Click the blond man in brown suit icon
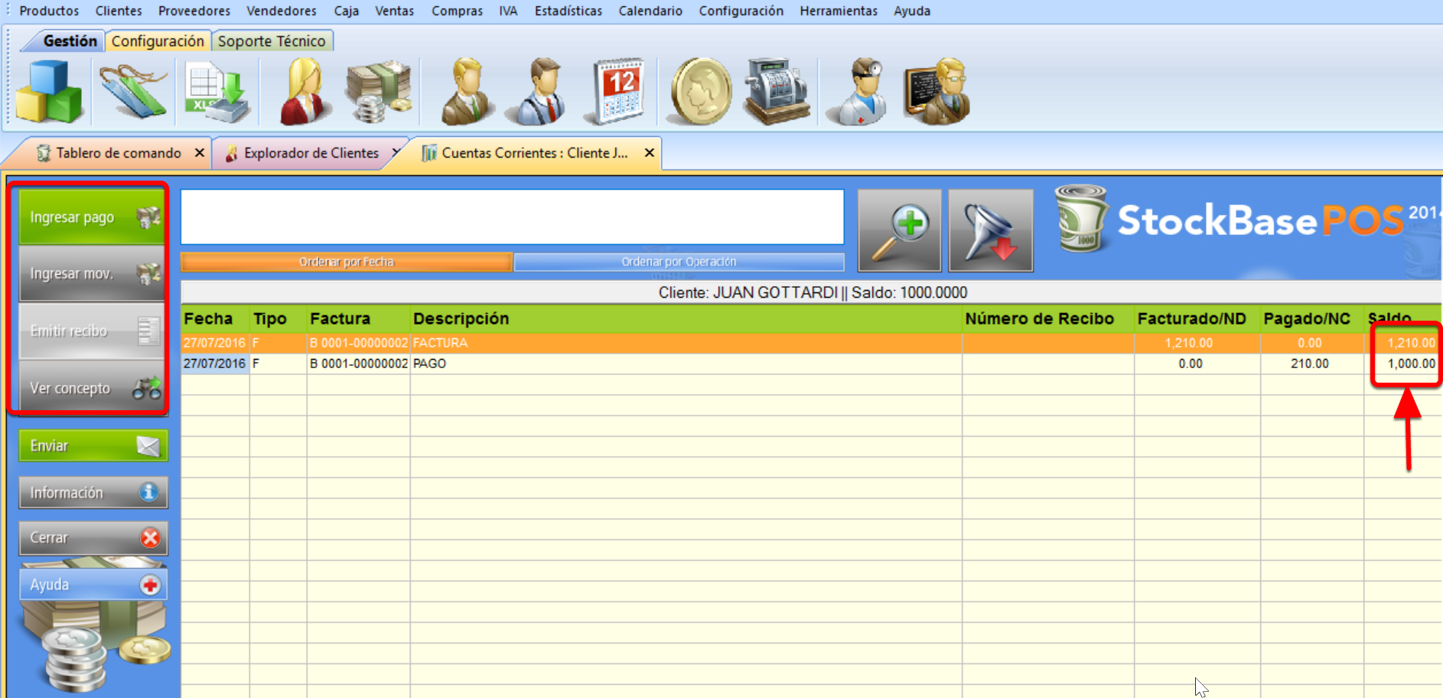Screen dimensions: 1443x698 coord(467,91)
